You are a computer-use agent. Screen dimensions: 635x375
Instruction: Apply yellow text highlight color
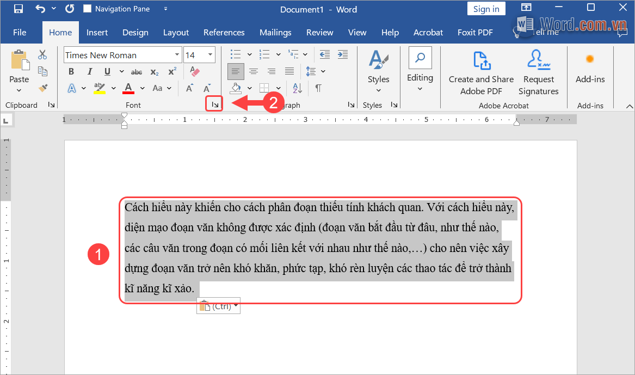point(99,88)
